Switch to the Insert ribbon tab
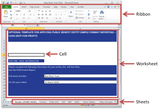Viewport: 163px width, 109px height. pos(24,7)
